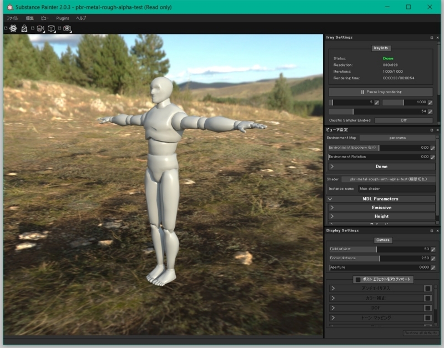Image resolution: width=444 pixels, height=348 pixels.
Task: Open the Environment Map panorama selector
Action: (x=397, y=138)
